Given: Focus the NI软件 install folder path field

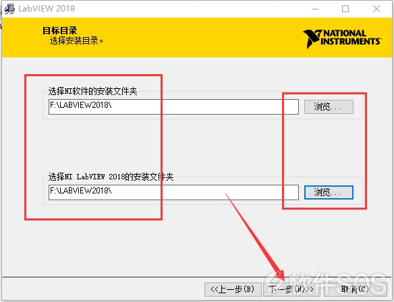Looking at the screenshot, I should coord(173,107).
